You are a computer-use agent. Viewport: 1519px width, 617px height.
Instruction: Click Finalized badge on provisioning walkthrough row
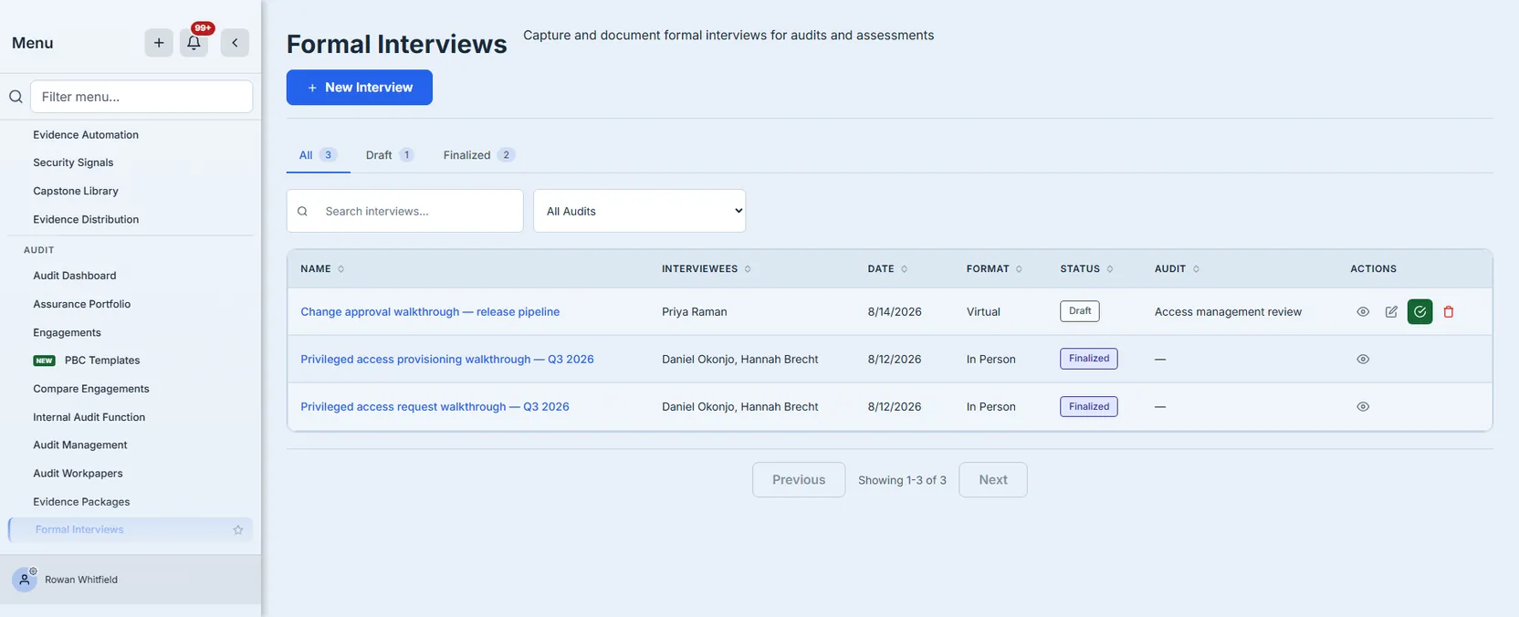click(1089, 359)
